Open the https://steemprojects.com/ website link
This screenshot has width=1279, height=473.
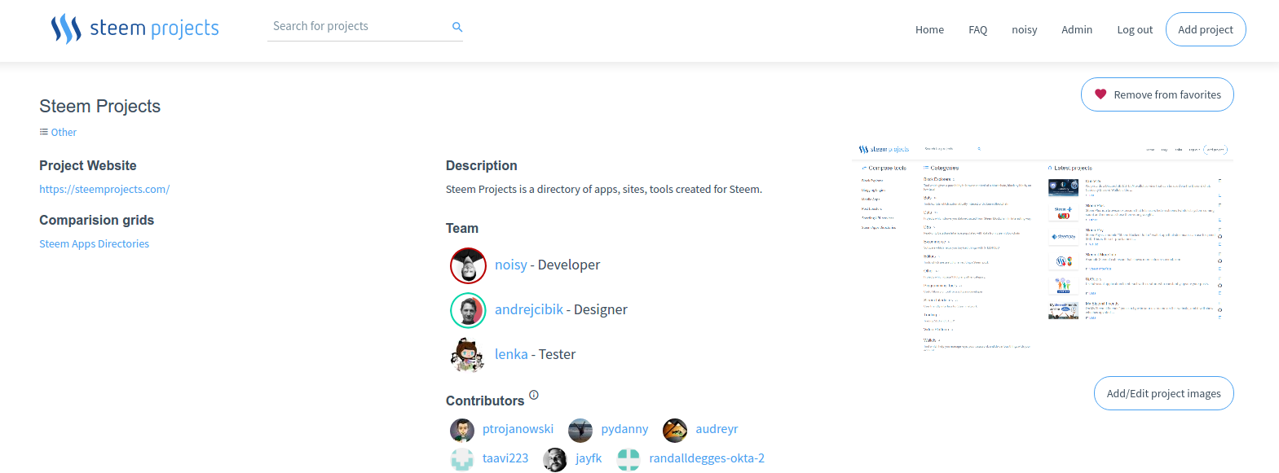tap(104, 189)
